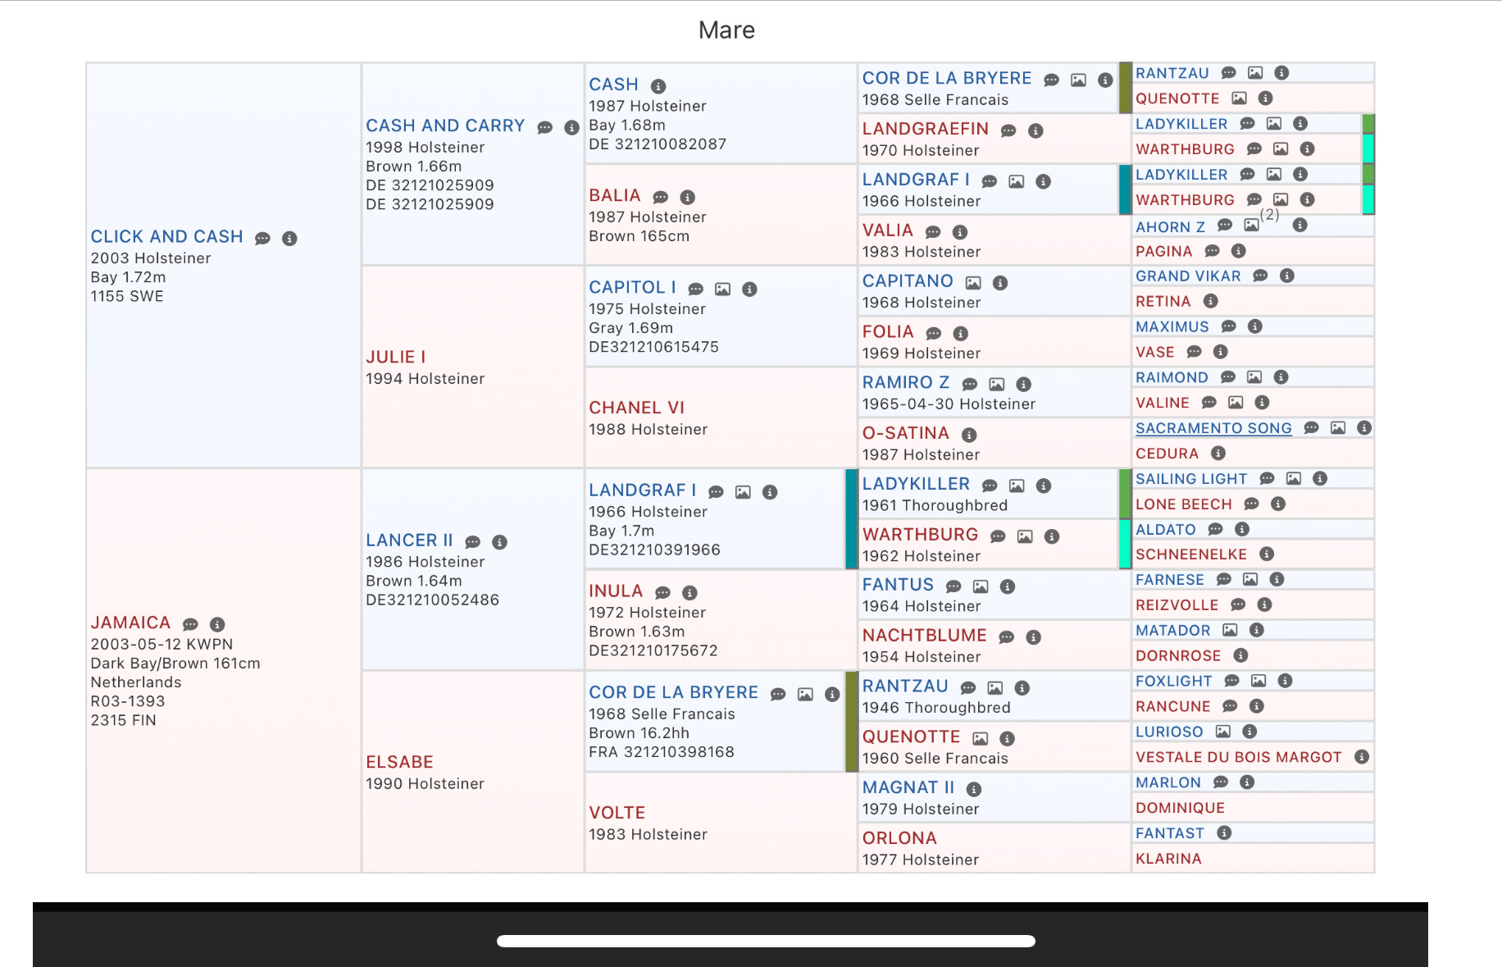The width and height of the screenshot is (1502, 967).
Task: Click info icon beside VESTALE DU BOIS MARGOT
Action: pos(1362,757)
